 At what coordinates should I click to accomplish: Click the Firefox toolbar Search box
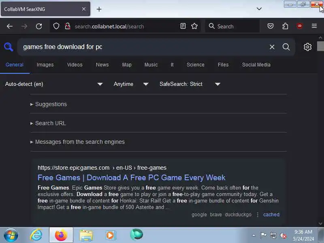coord(232,26)
